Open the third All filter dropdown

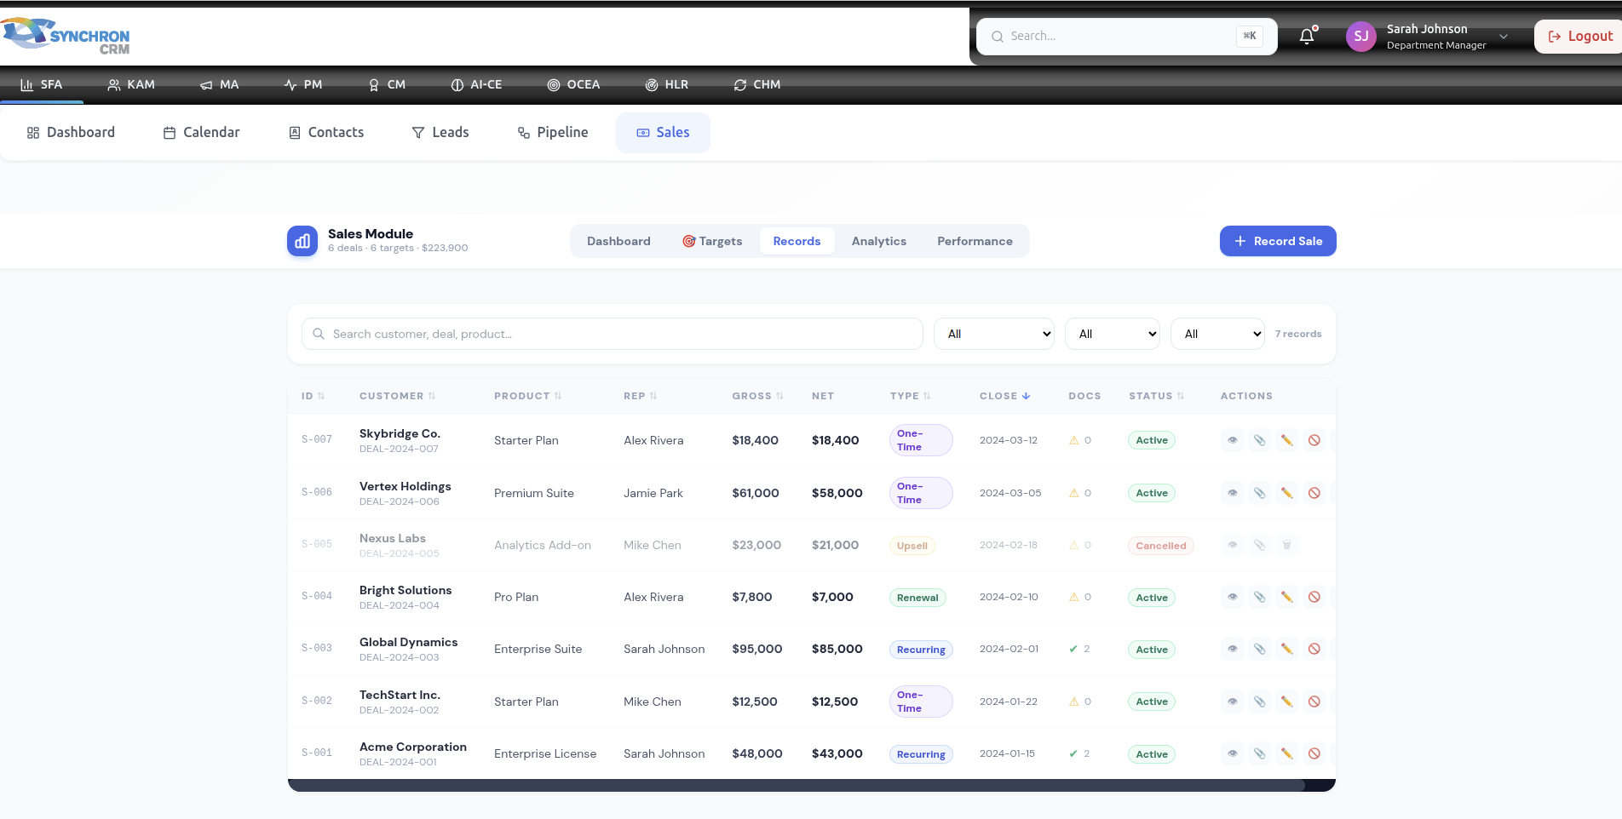pos(1217,334)
